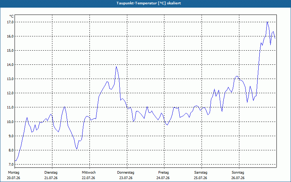Viewport: 291px width, 182px height.
Task: Click the Mittwoch day label
Action: [x=89, y=173]
